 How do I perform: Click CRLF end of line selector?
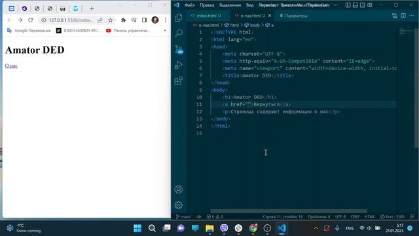point(355,217)
